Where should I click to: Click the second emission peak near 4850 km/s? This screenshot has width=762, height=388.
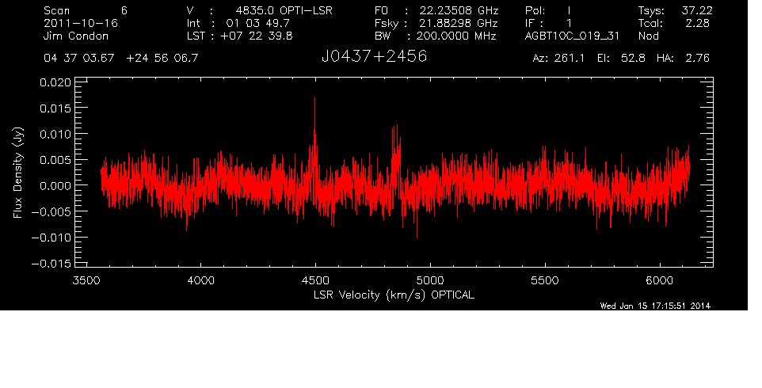click(x=394, y=128)
